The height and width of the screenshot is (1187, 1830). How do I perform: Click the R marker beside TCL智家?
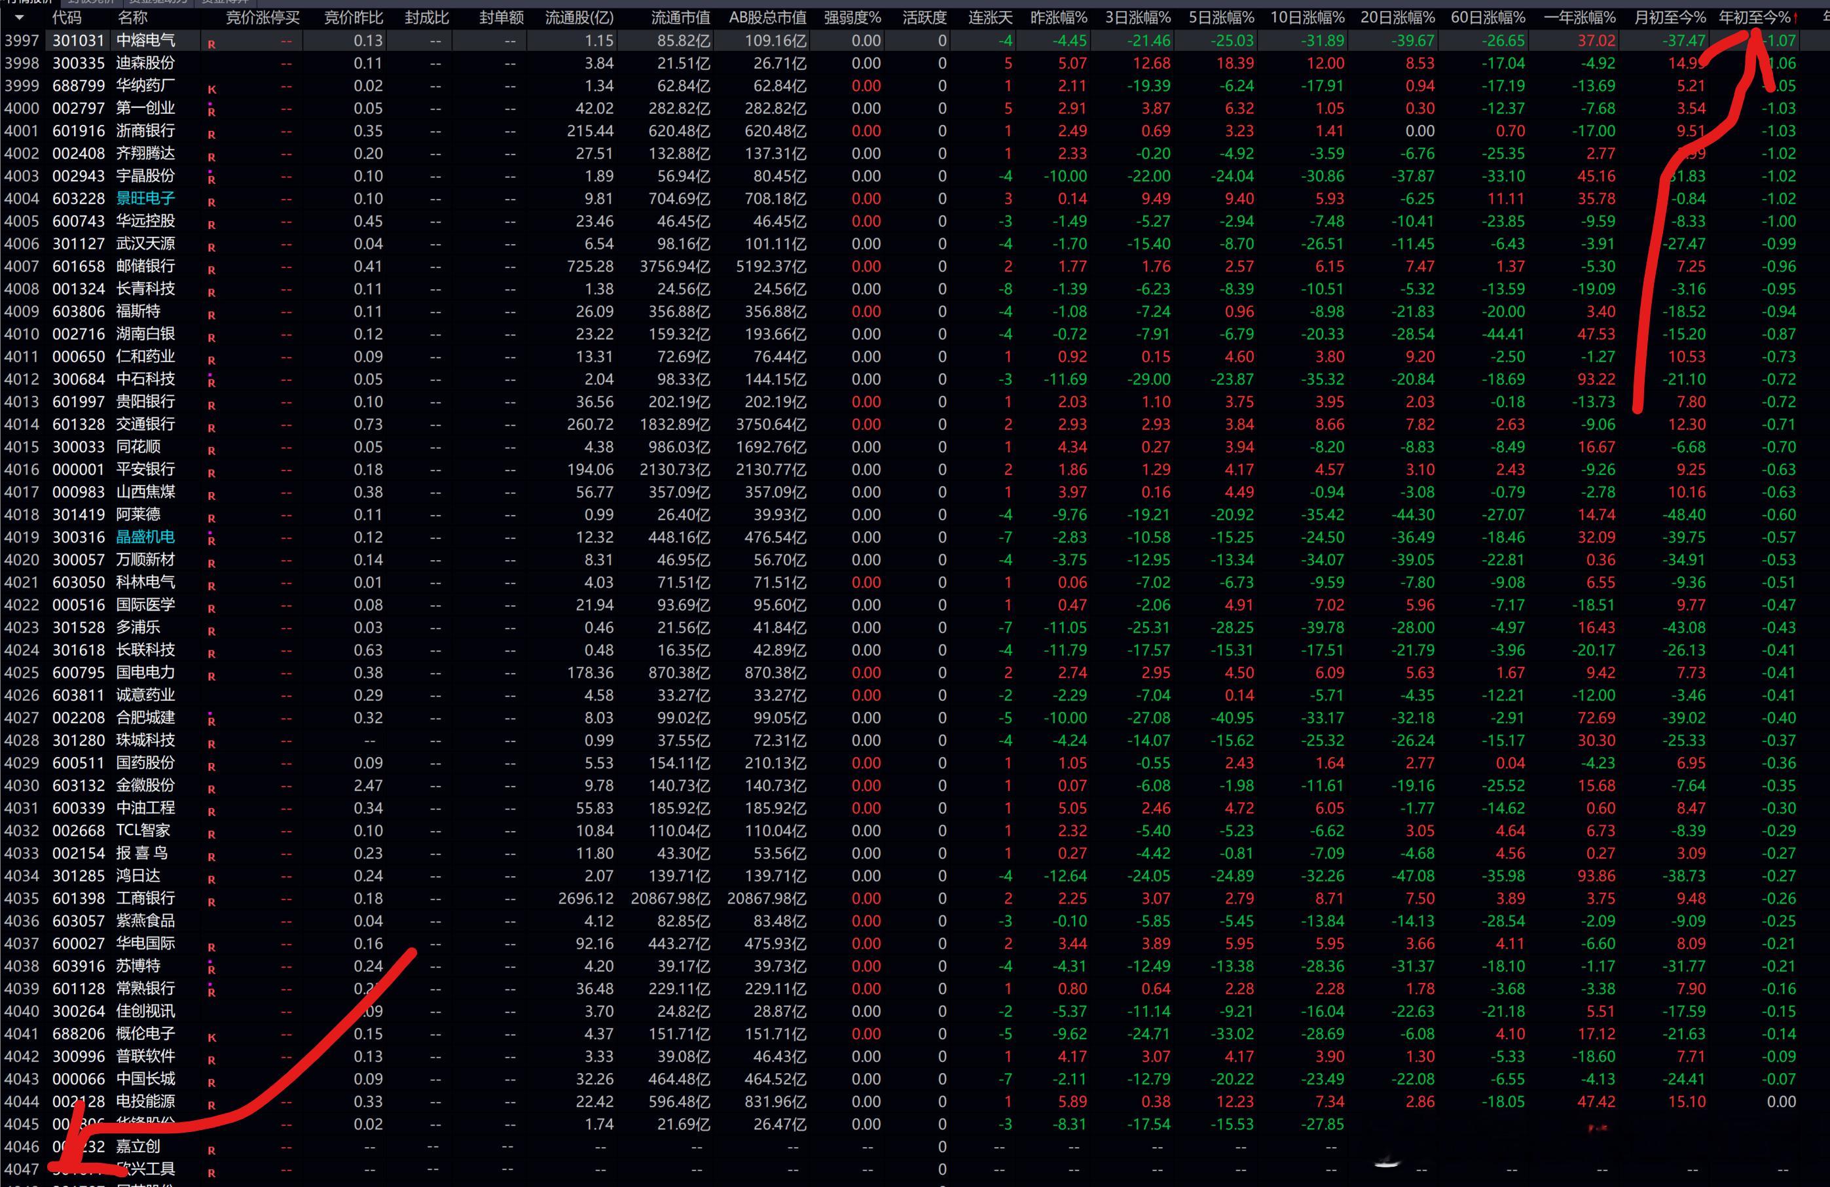[211, 834]
